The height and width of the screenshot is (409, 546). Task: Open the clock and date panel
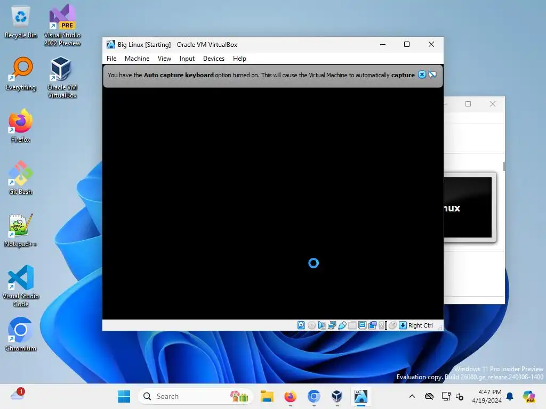[x=487, y=396]
